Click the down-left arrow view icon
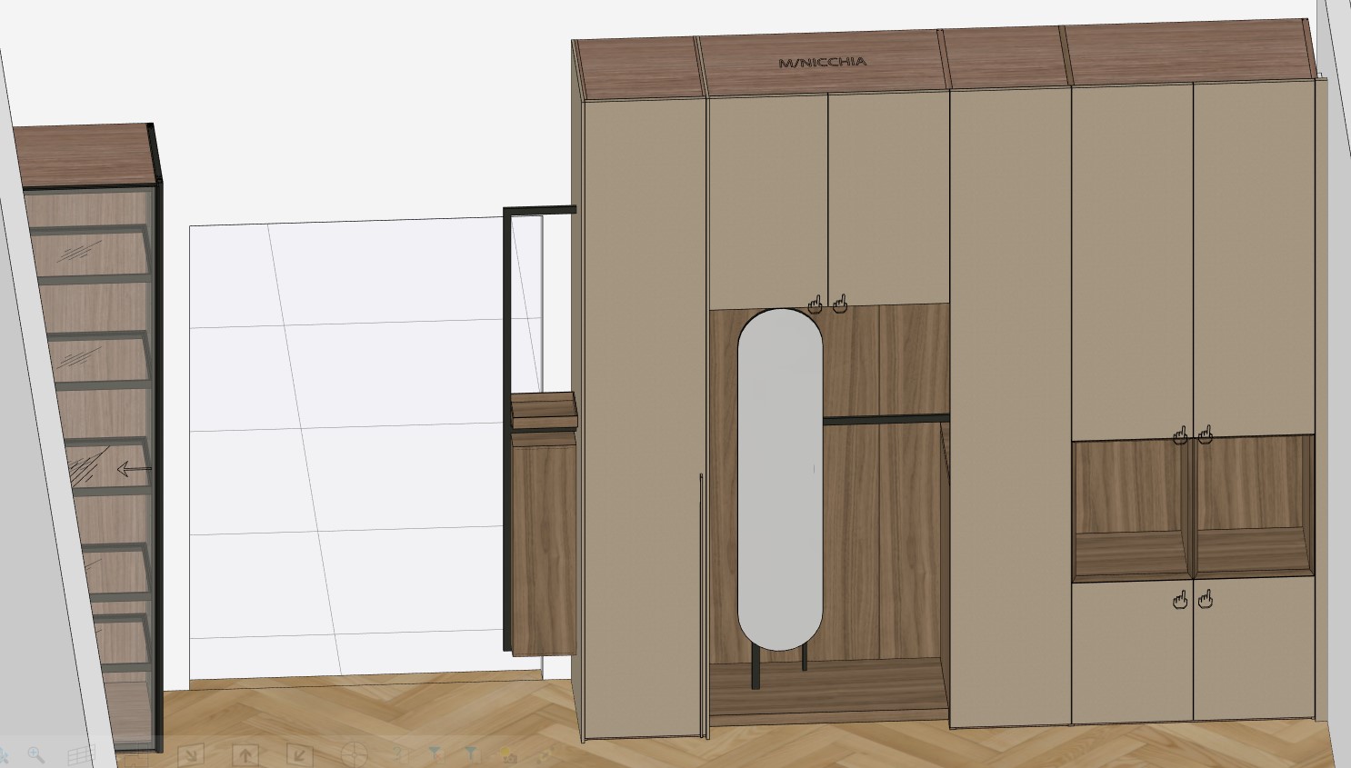Screen dimensions: 1351x768 pyautogui.click(x=299, y=754)
